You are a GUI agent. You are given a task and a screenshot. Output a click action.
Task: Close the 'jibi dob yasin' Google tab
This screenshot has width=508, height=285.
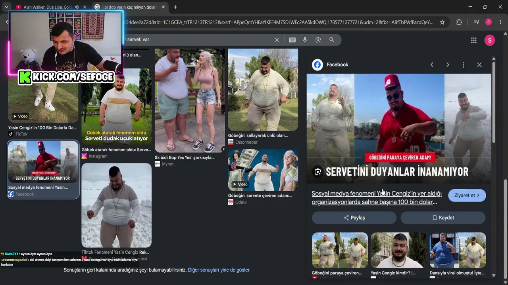coord(163,7)
